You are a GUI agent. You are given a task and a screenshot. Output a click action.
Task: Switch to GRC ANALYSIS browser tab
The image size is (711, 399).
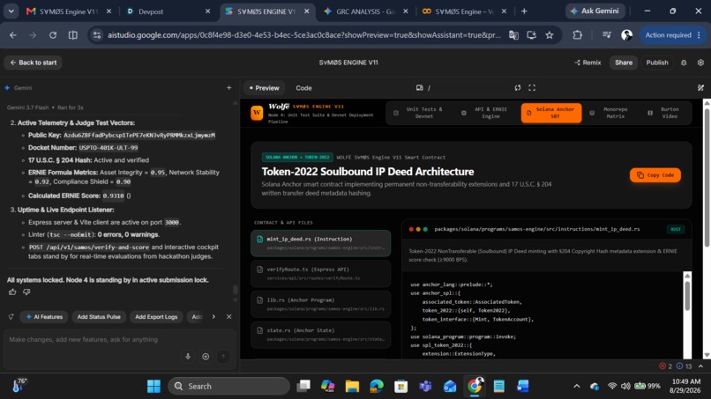tap(365, 11)
